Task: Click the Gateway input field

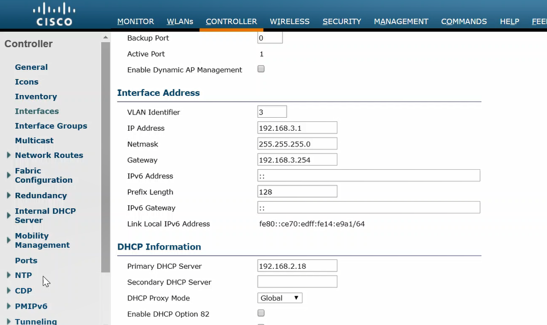Action: [x=297, y=160]
